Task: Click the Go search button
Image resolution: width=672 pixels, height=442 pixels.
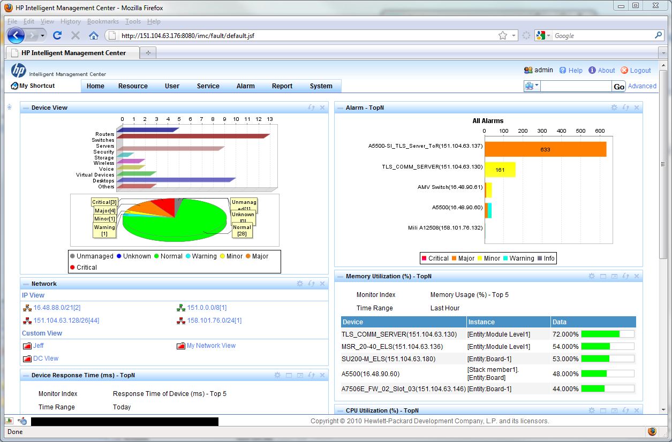Action: pyautogui.click(x=619, y=86)
